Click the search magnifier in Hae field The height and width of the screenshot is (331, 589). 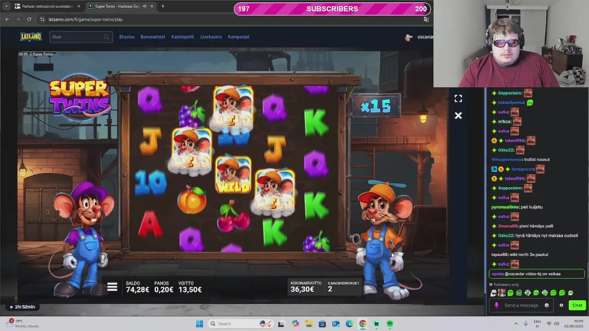pos(106,37)
